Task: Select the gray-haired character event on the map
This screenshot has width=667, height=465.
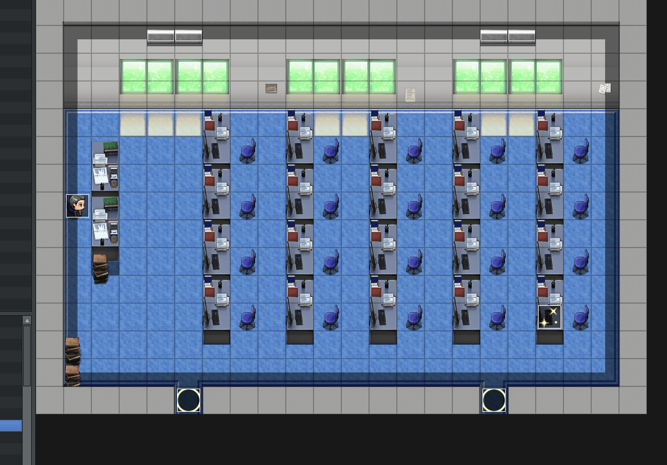Action: (x=78, y=206)
